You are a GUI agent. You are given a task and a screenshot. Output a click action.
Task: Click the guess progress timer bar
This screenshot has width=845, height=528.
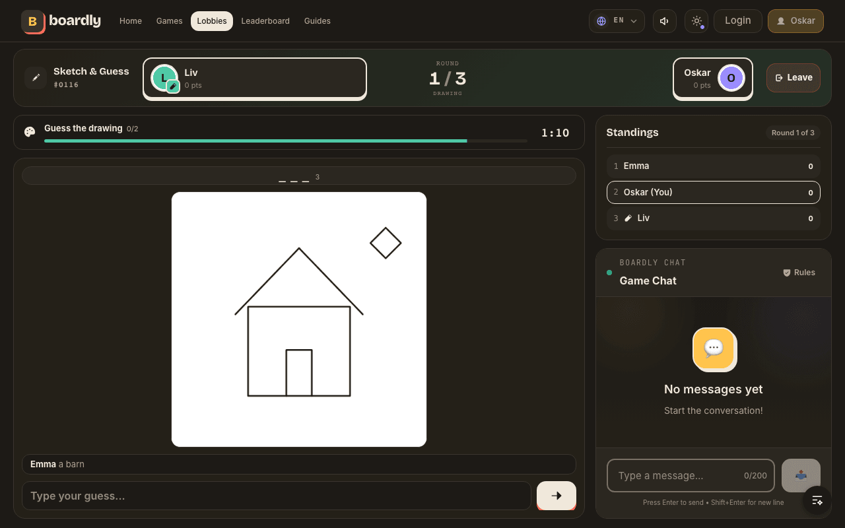(x=286, y=141)
